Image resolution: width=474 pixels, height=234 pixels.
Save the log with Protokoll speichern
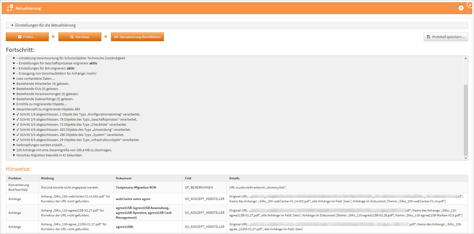pyautogui.click(x=446, y=37)
